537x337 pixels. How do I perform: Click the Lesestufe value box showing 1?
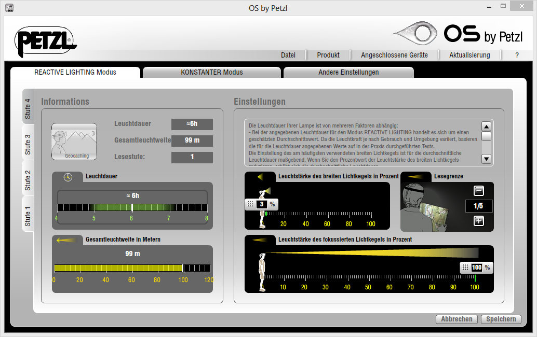[x=192, y=157]
